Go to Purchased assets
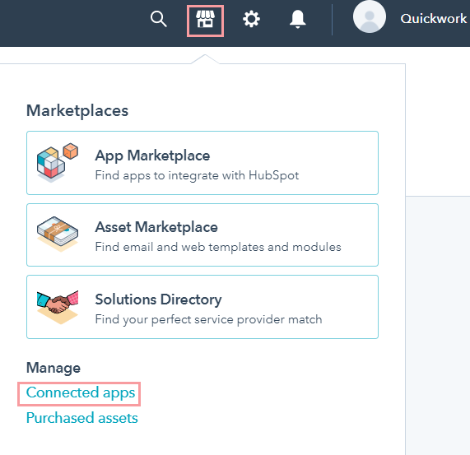 point(81,418)
